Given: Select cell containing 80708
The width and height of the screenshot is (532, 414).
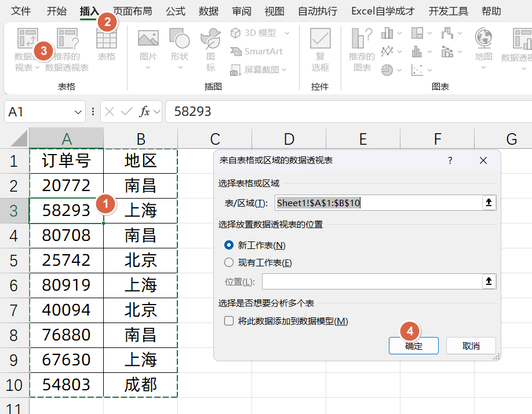Looking at the screenshot, I should pos(67,236).
